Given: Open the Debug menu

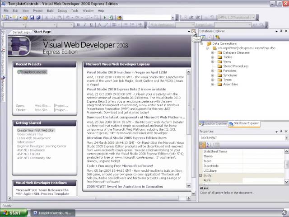Looking at the screenshot, I should coord(62,11).
